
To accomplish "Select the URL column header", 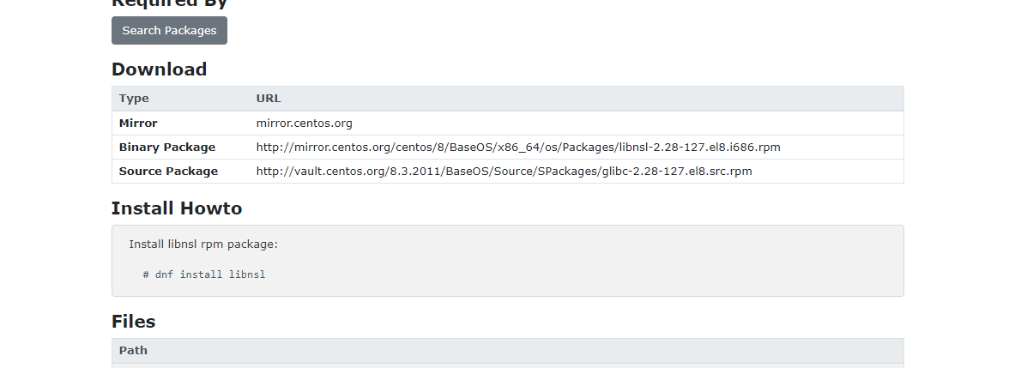I will 269,99.
